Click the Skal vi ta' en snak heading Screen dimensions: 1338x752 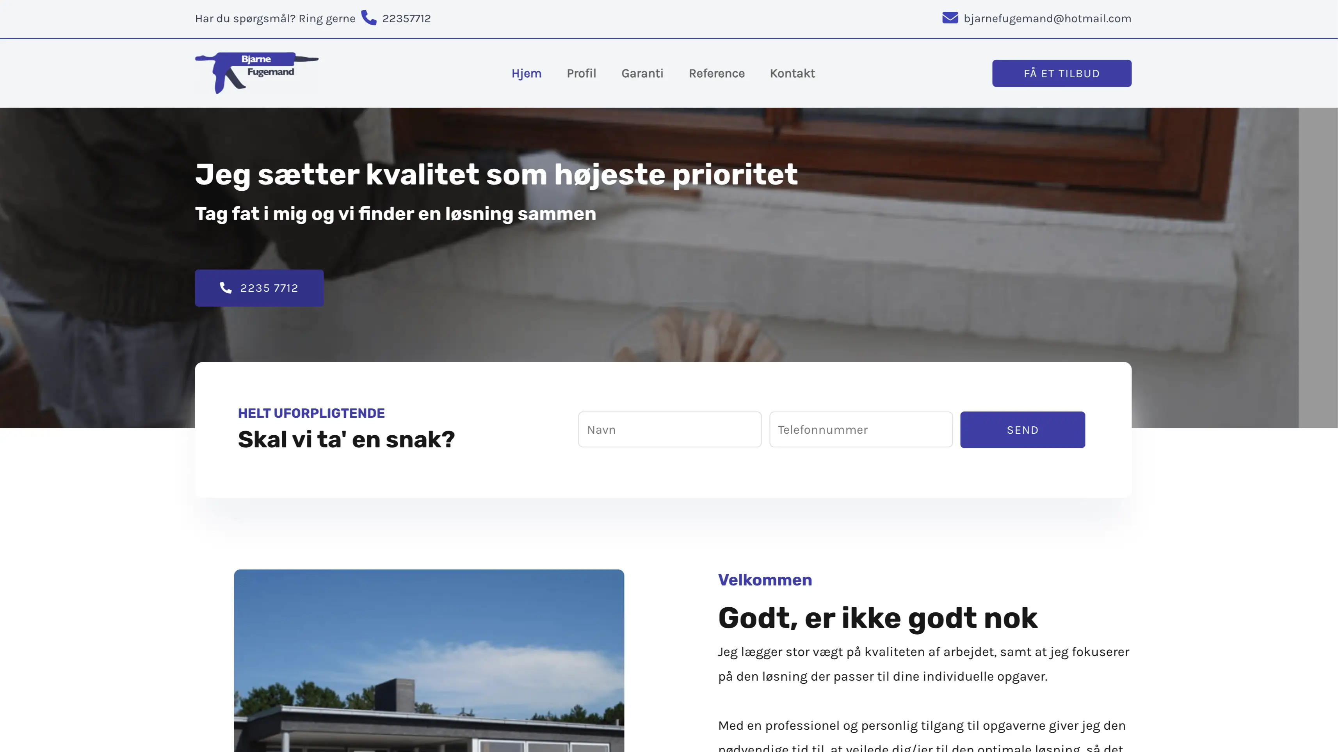click(347, 439)
